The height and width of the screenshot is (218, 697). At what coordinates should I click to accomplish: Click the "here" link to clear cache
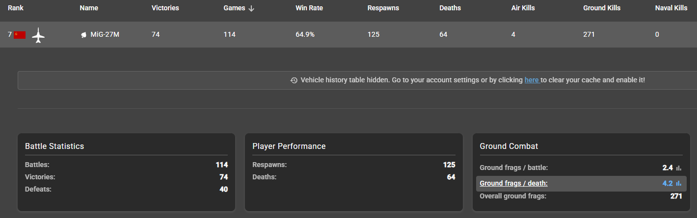(x=532, y=80)
